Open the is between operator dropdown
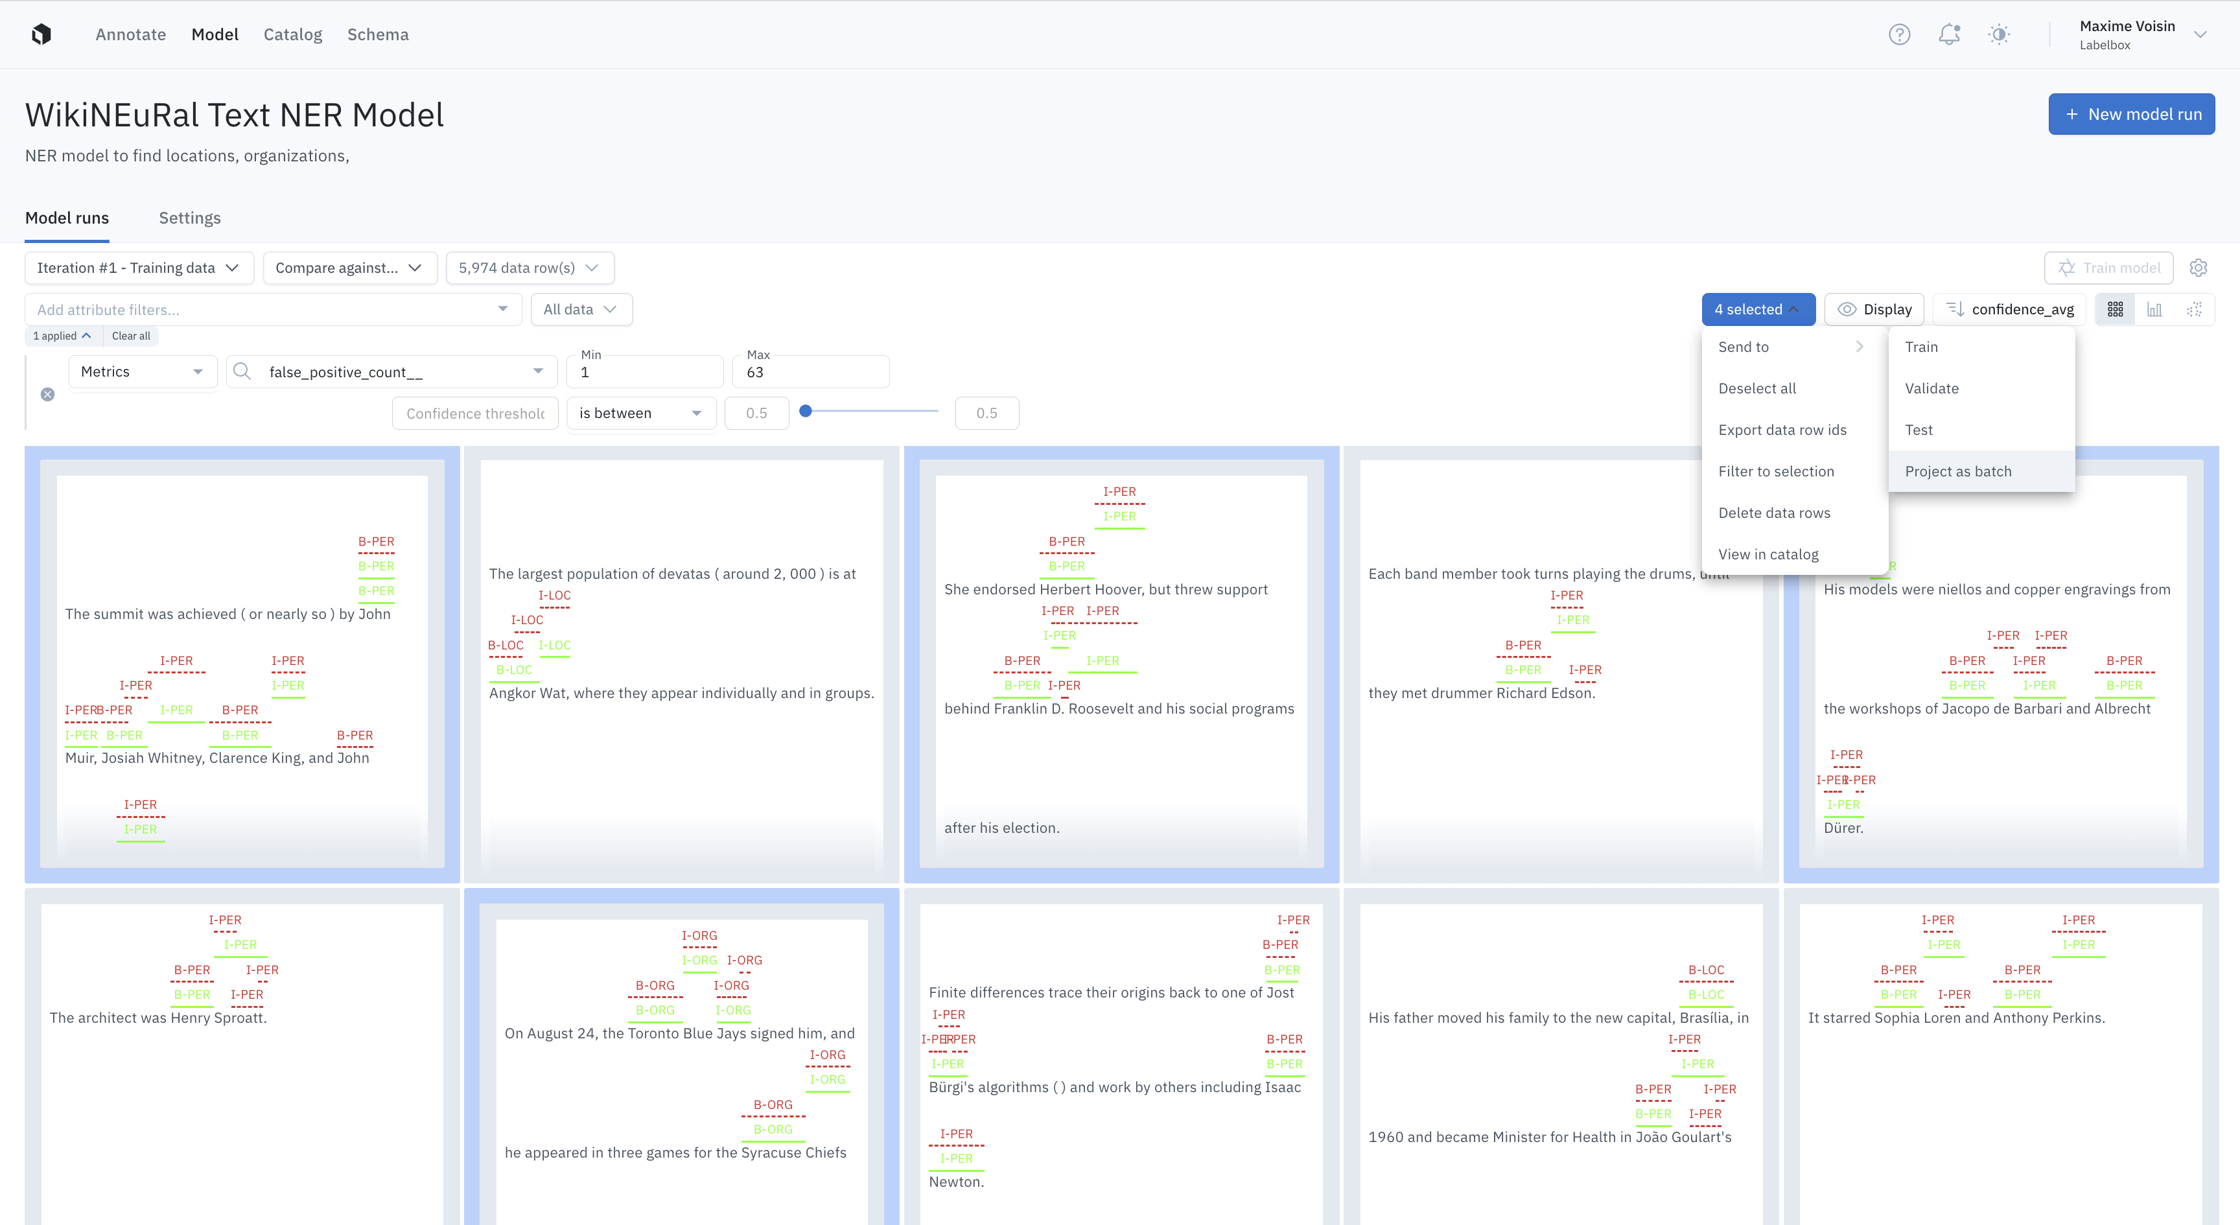2240x1225 pixels. click(641, 413)
